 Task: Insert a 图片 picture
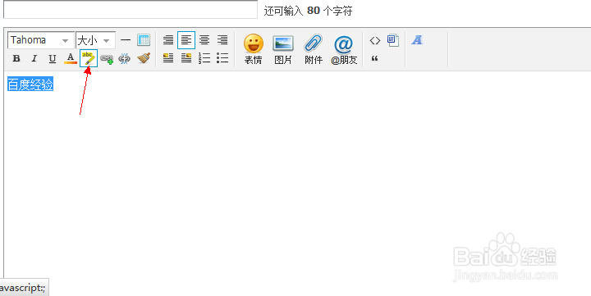click(x=283, y=49)
